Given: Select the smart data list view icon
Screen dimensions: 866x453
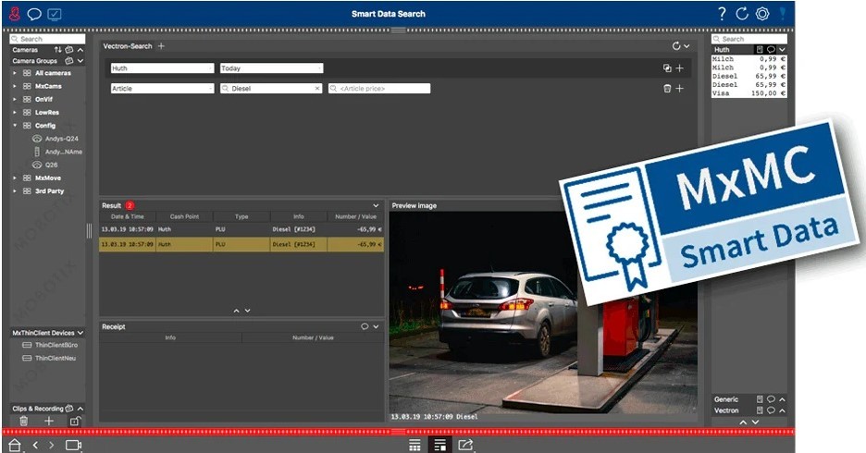Looking at the screenshot, I should (440, 445).
